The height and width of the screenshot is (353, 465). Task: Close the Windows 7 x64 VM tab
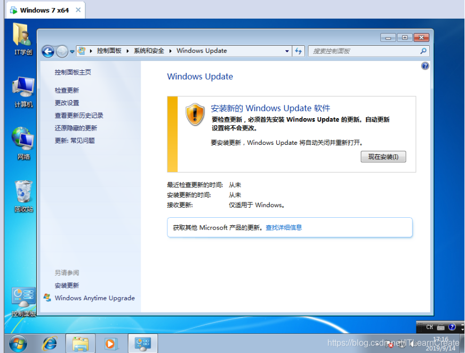(x=78, y=10)
